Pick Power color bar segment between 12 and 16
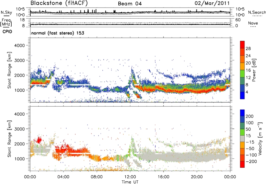Viewport: 266px width, 184px height. click(242, 73)
